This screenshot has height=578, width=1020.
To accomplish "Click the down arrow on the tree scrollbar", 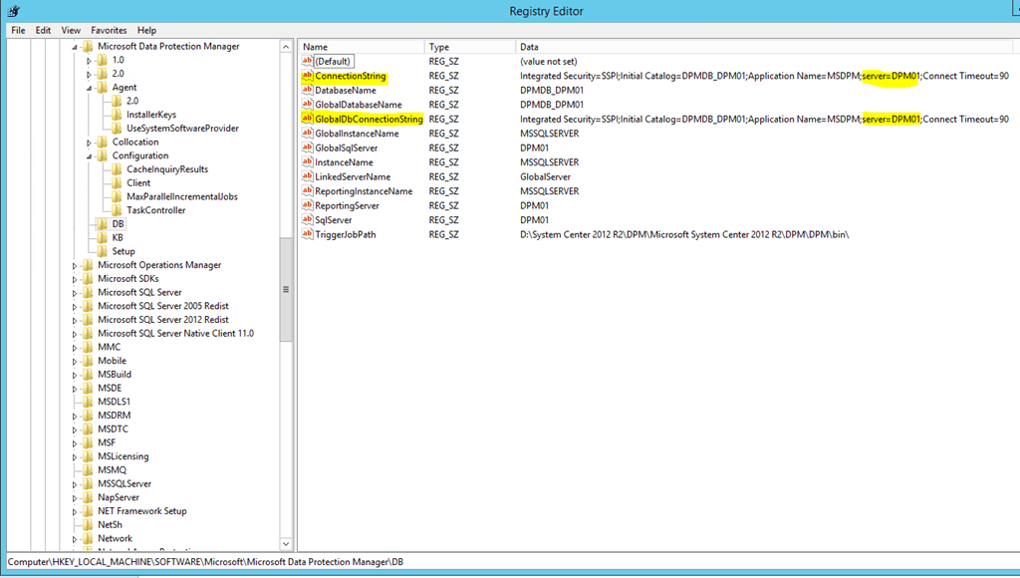I will (x=287, y=544).
